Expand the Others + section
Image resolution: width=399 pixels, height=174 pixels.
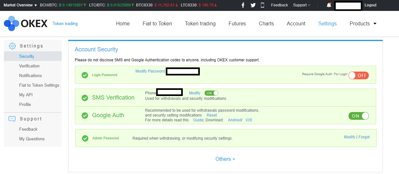pyautogui.click(x=225, y=159)
